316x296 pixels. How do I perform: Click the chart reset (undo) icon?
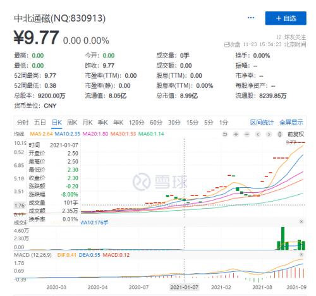click(225, 134)
